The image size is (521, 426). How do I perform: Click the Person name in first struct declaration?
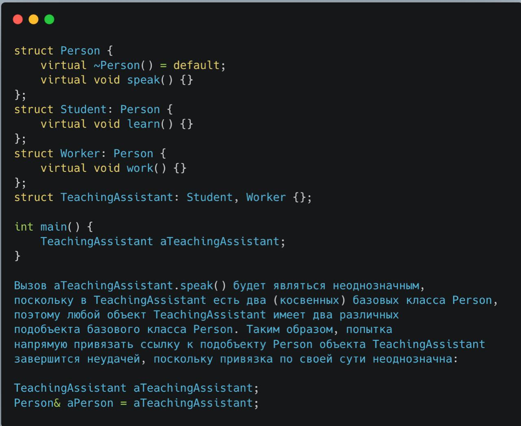point(80,51)
